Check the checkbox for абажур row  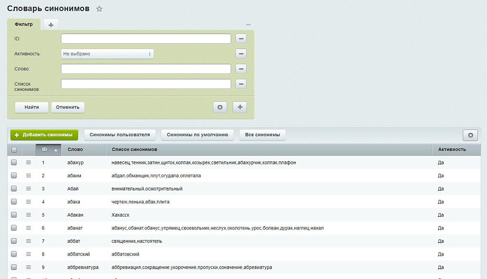[x=14, y=162]
